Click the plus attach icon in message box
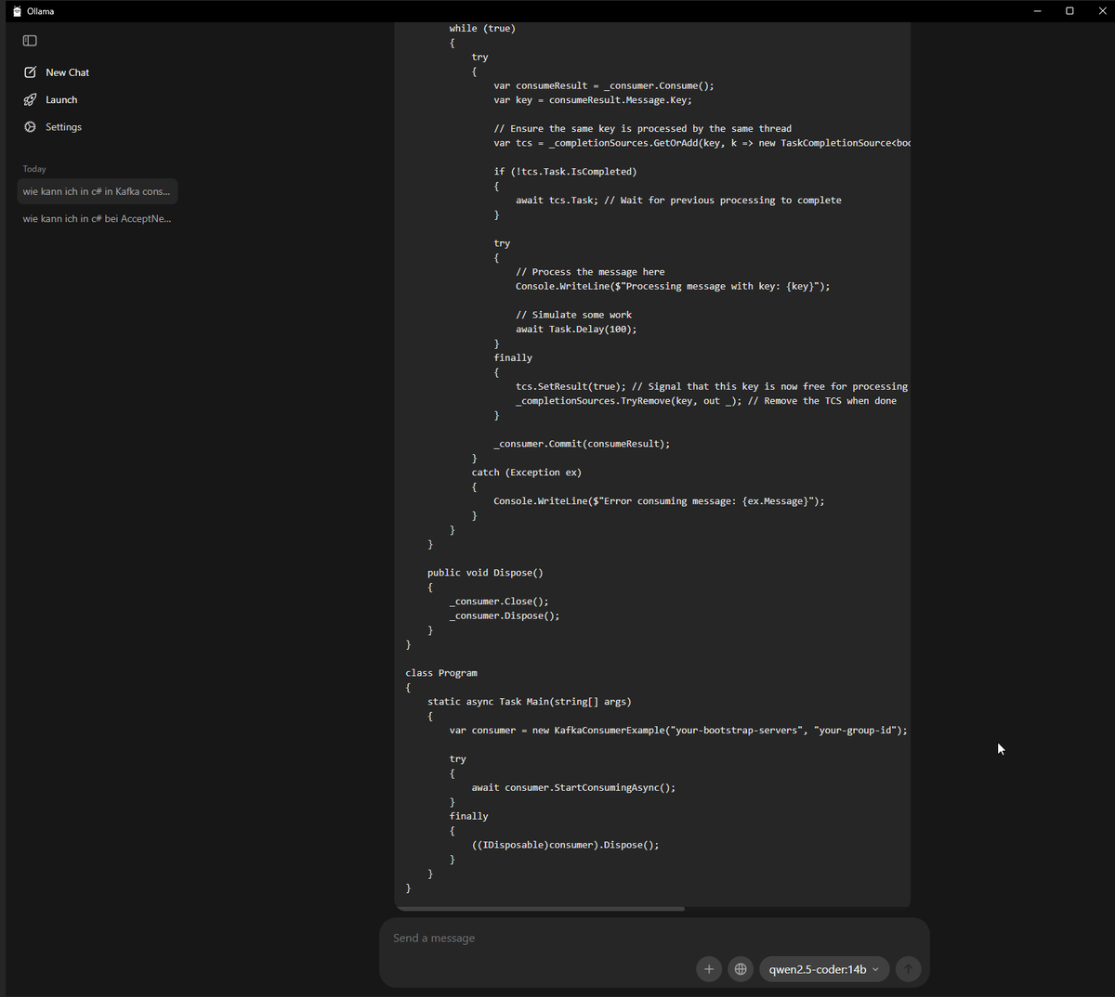This screenshot has height=997, width=1115. (709, 969)
